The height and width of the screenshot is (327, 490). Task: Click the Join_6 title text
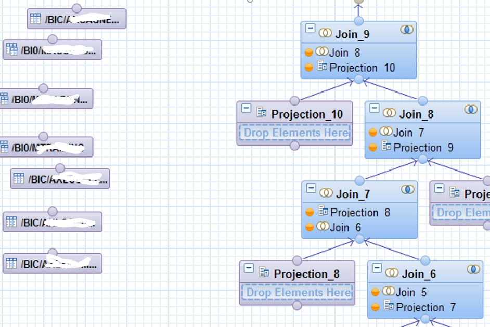pos(419,274)
